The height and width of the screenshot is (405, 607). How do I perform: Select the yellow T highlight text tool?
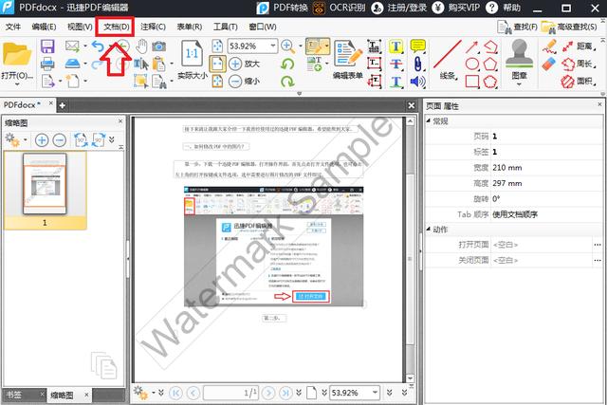tap(396, 46)
